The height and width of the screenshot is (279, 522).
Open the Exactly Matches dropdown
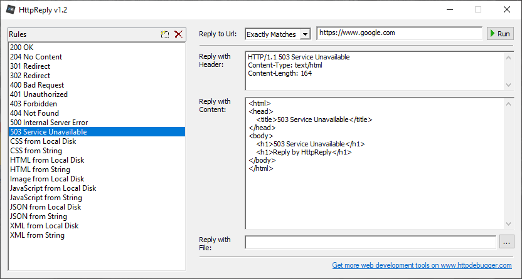click(278, 34)
